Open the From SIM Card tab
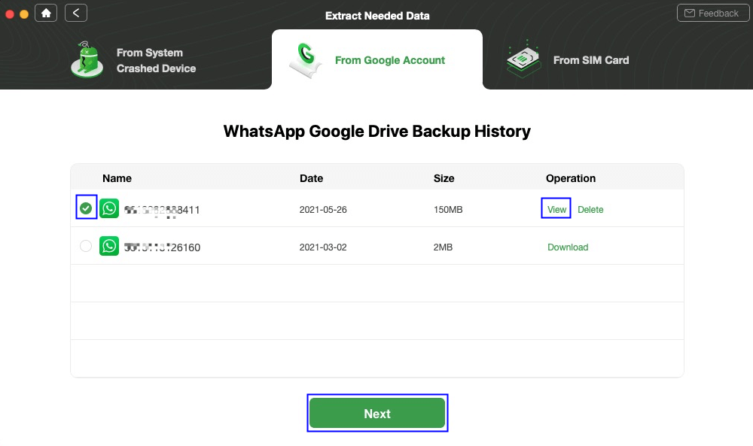 [590, 60]
